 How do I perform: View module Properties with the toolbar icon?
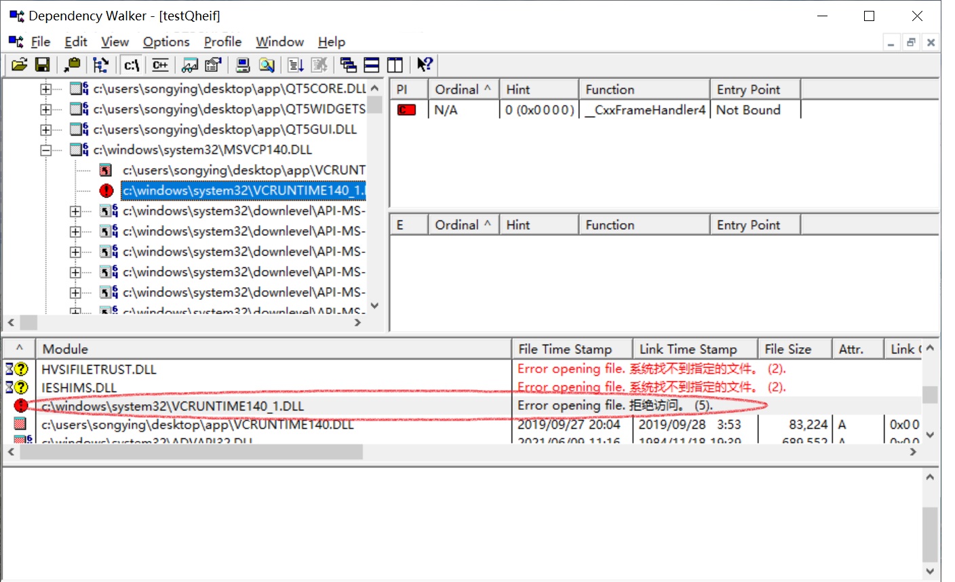tap(213, 64)
